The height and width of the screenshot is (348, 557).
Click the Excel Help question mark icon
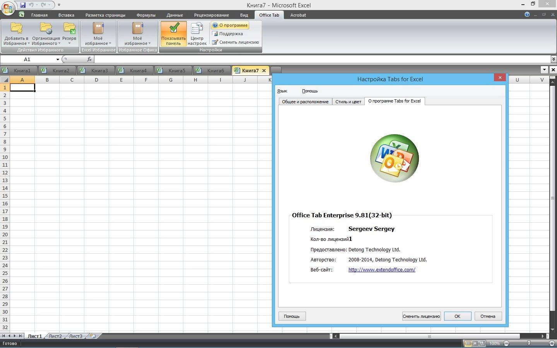pyautogui.click(x=527, y=14)
